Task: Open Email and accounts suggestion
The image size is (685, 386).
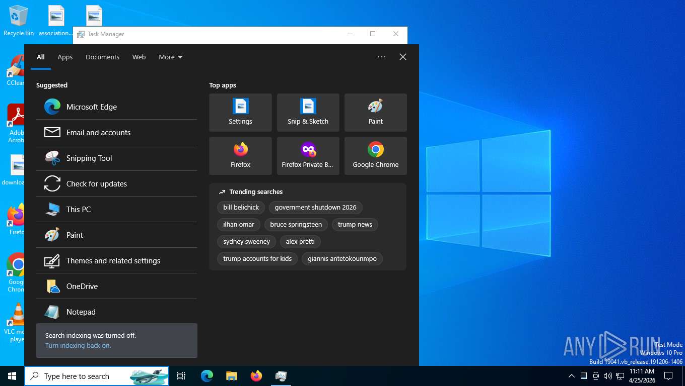Action: pyautogui.click(x=116, y=132)
